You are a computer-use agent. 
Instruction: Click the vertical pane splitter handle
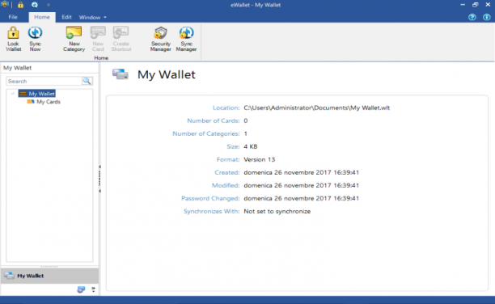click(x=99, y=179)
